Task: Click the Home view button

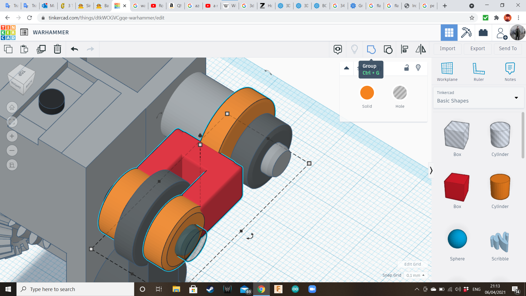Action: point(12,107)
